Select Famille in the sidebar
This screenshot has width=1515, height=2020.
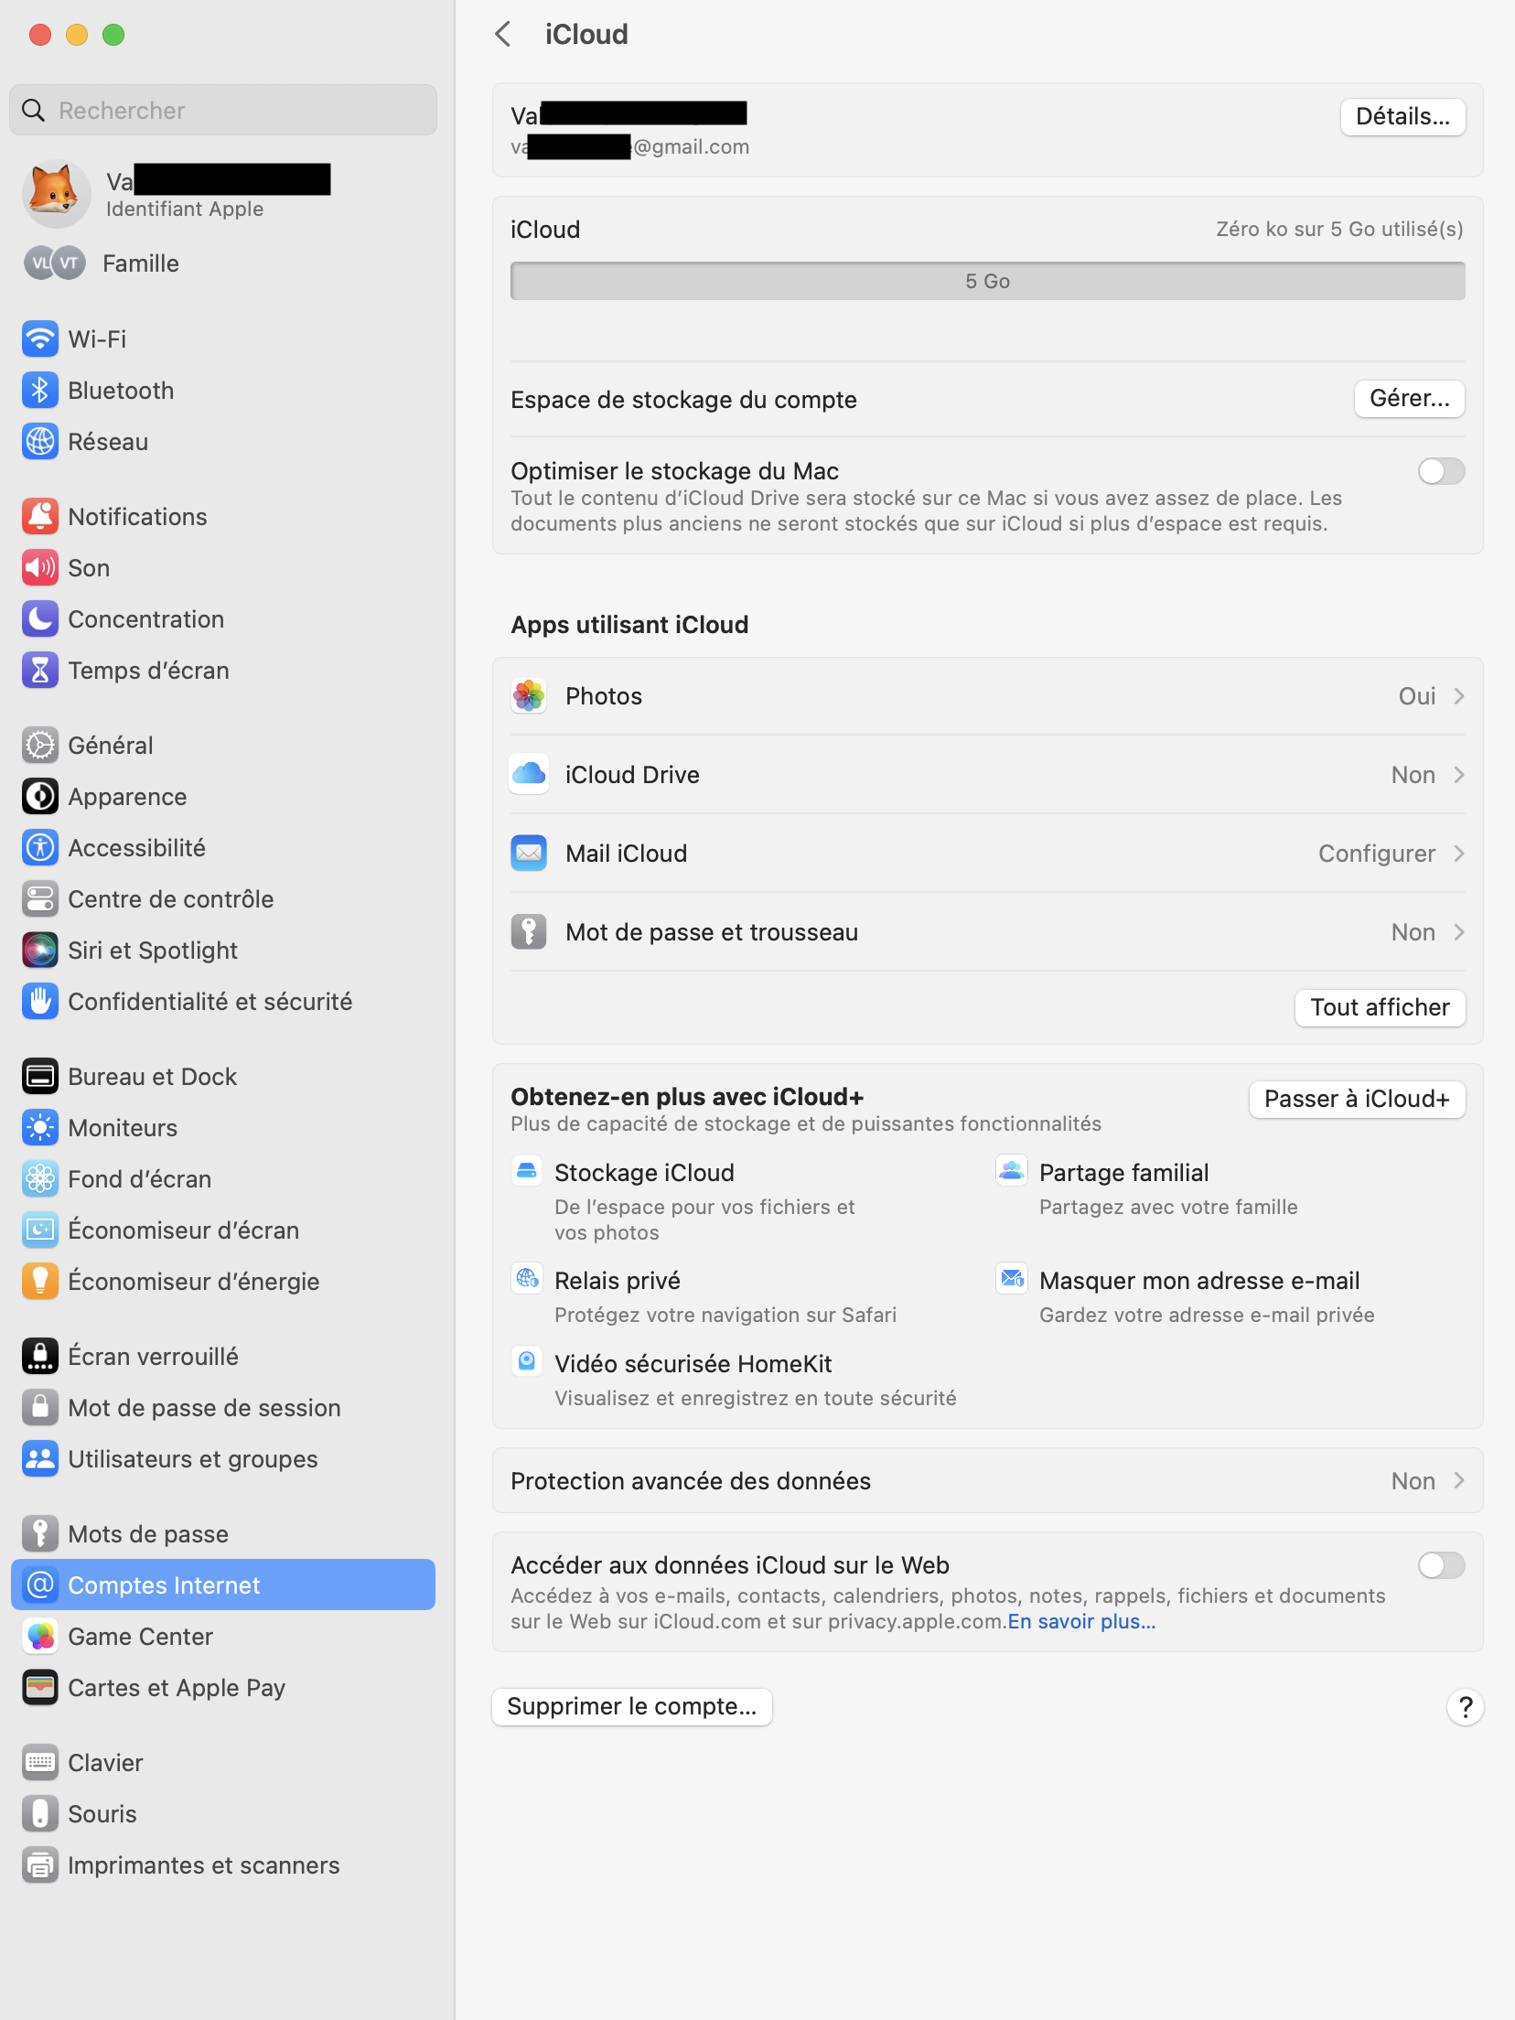click(x=223, y=263)
